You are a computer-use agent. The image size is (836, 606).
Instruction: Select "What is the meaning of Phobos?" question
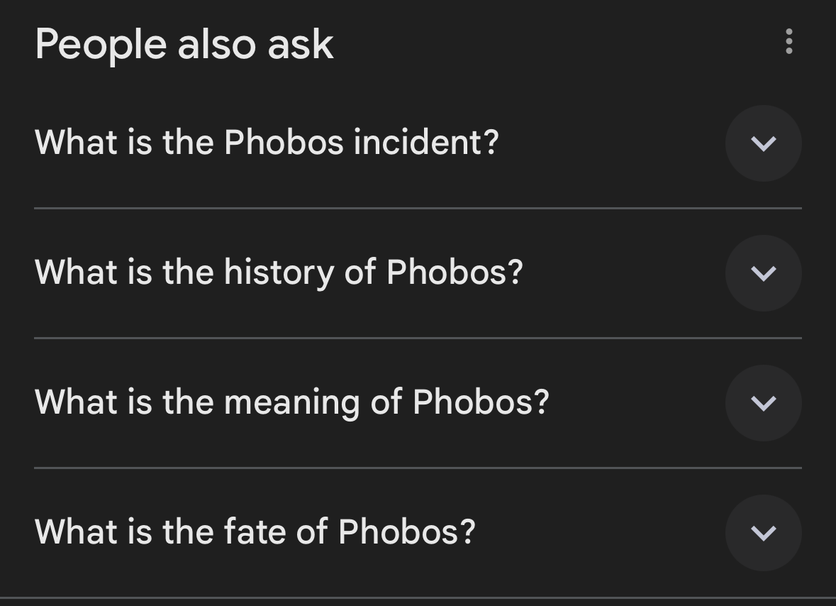291,402
